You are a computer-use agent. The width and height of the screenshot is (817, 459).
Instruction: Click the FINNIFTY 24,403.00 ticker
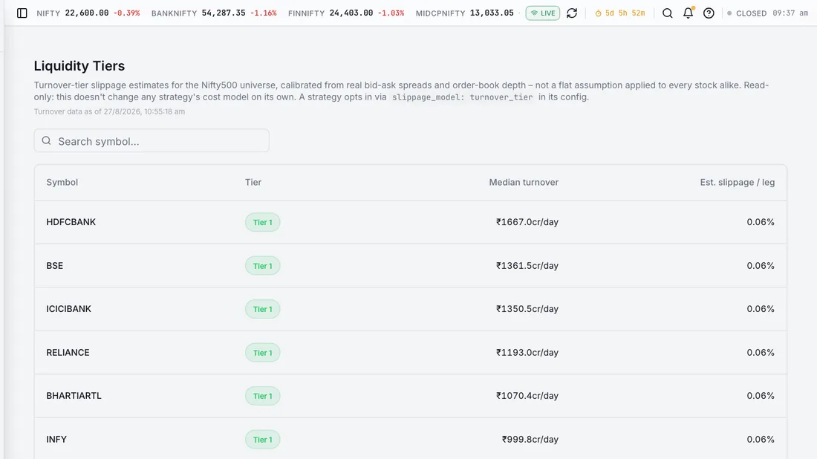[x=346, y=13]
